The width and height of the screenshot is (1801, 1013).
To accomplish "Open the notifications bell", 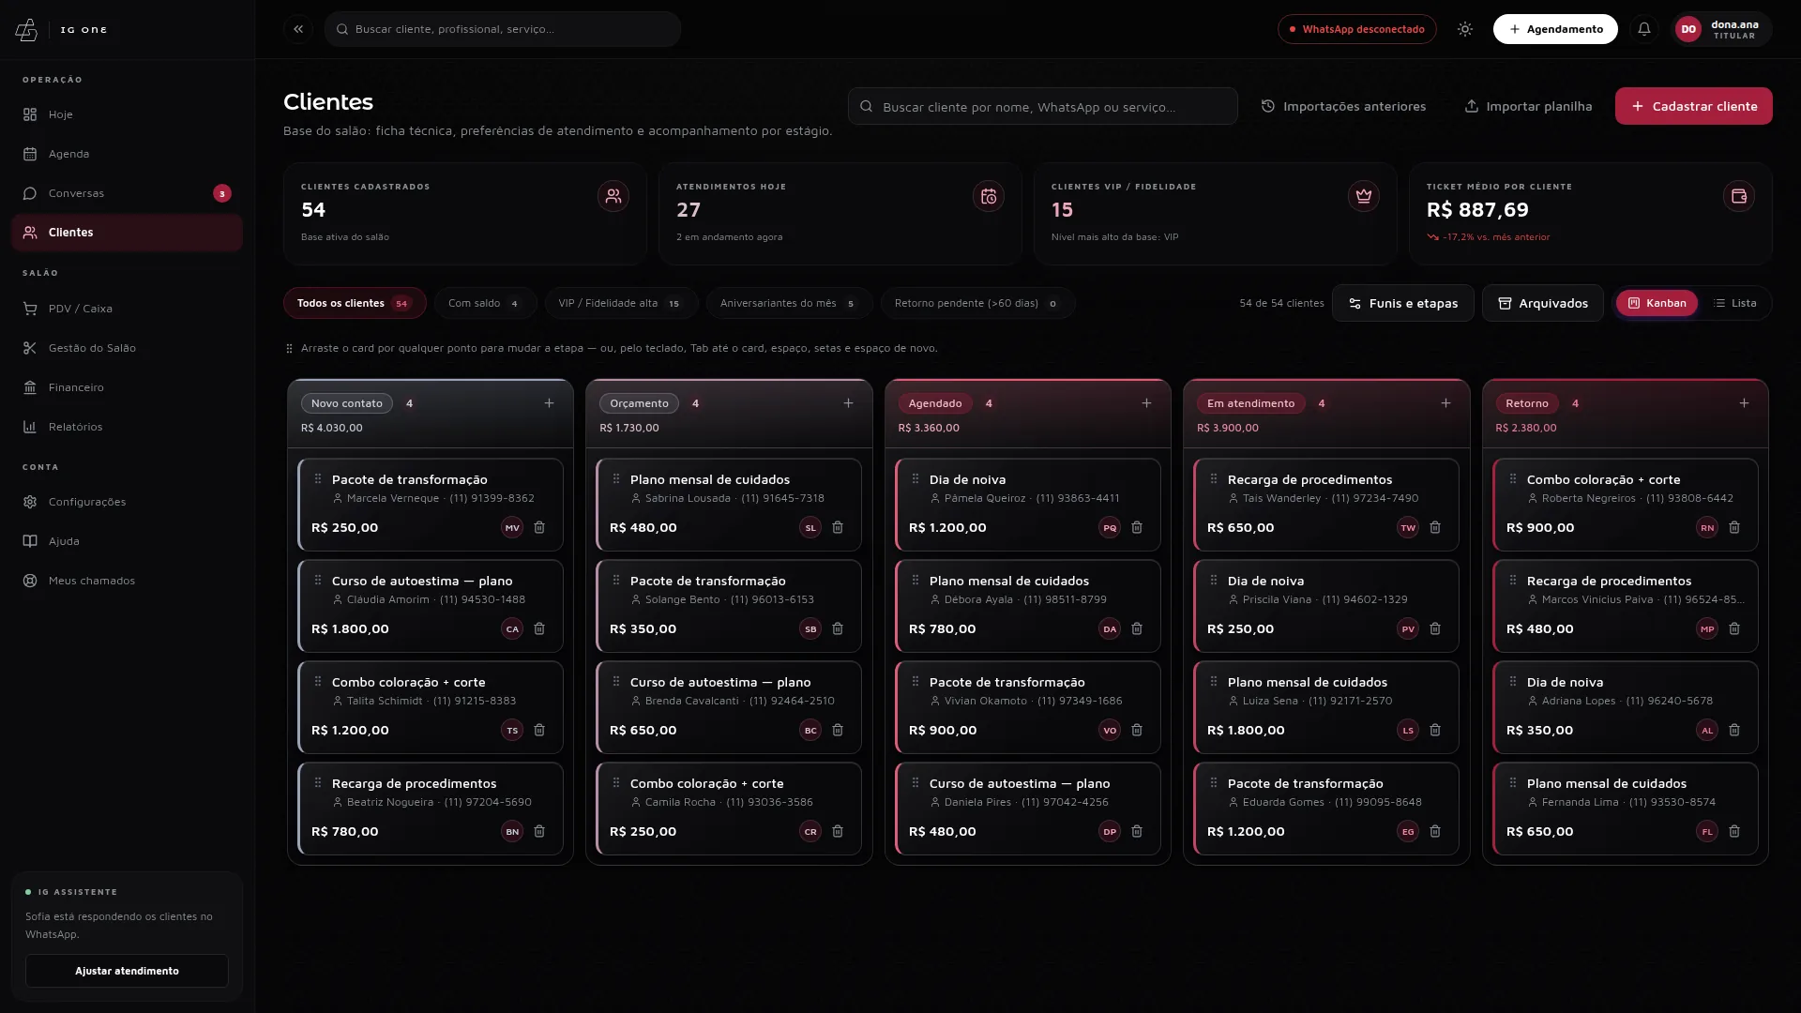I will click(1643, 29).
